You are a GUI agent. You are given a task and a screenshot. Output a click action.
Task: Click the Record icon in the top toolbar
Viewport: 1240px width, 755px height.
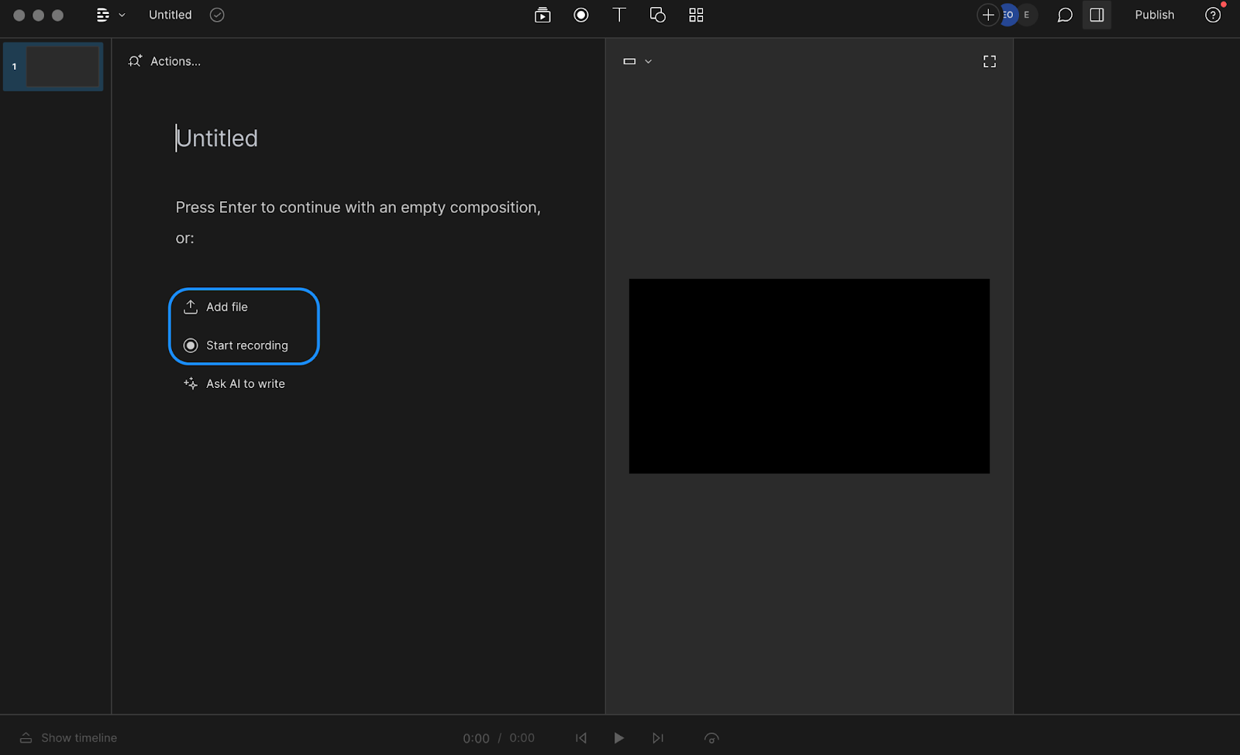581,15
